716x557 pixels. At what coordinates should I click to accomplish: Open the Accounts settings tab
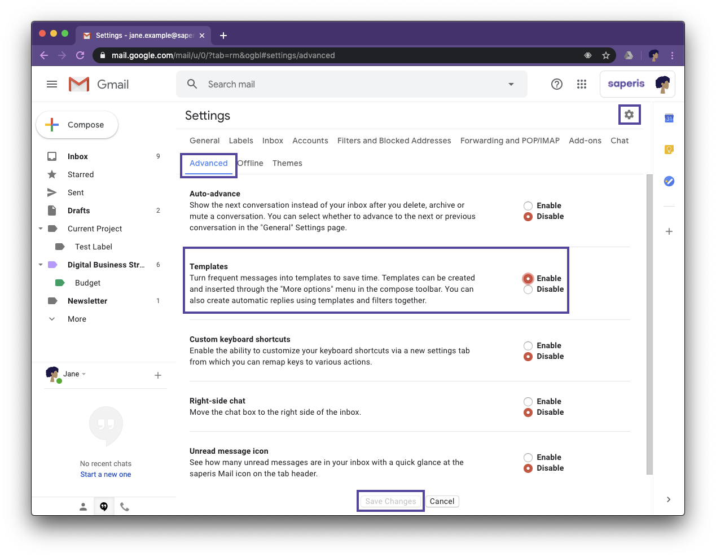(x=310, y=141)
